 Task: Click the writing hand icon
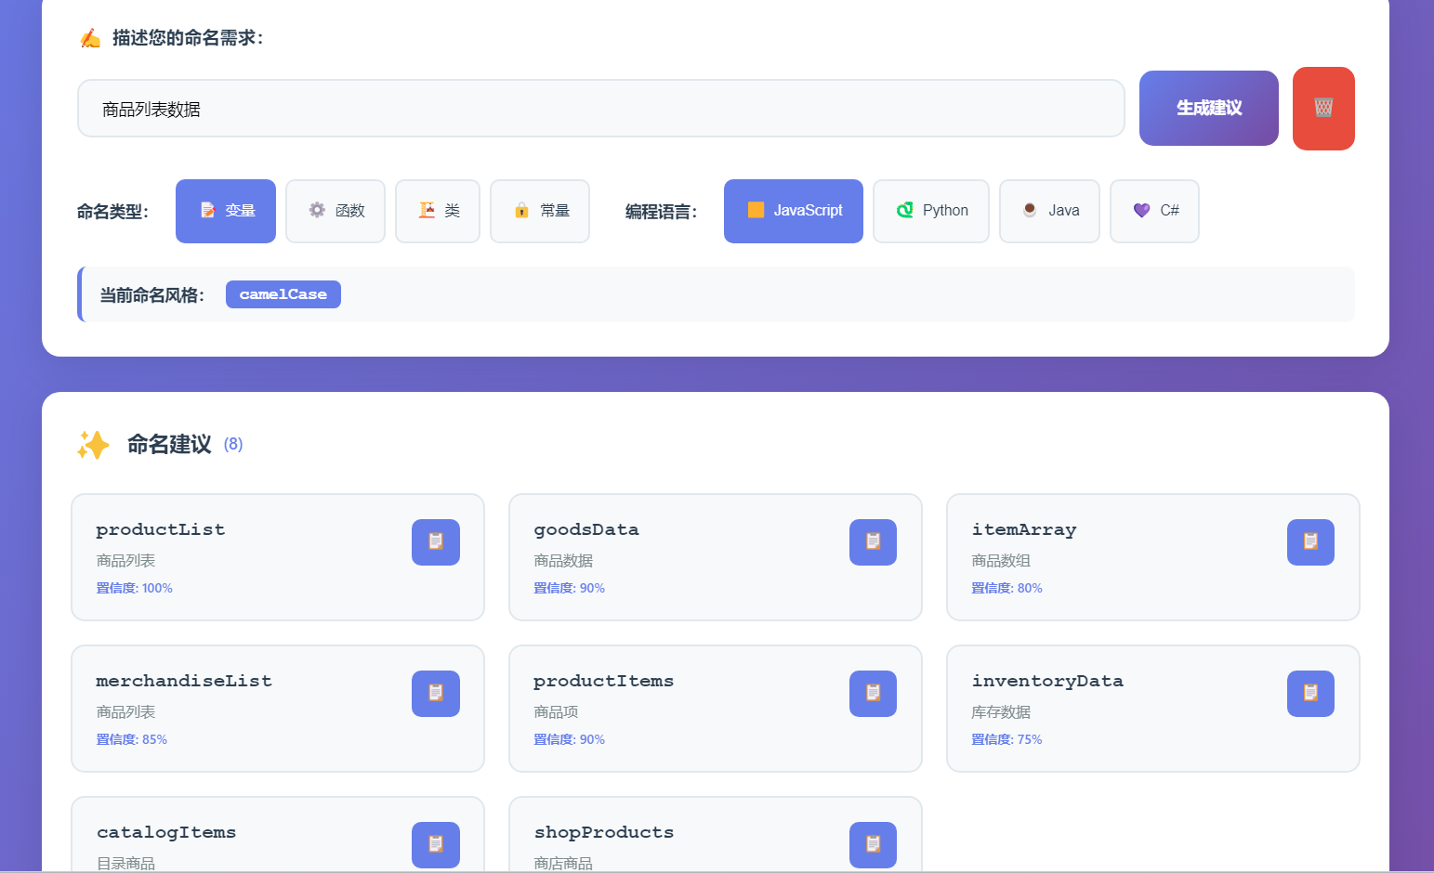click(x=90, y=38)
